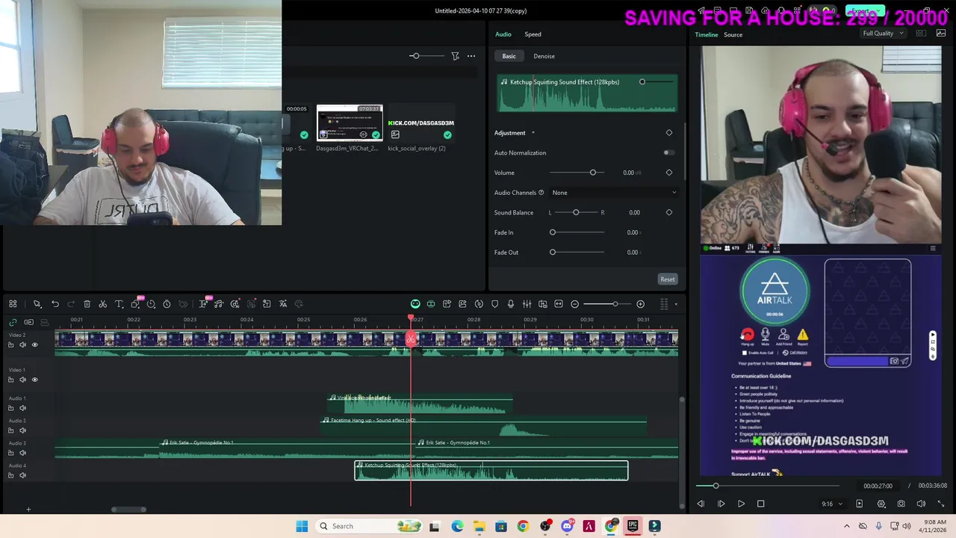
Task: Switch to the Audio tab
Action: pyautogui.click(x=503, y=34)
